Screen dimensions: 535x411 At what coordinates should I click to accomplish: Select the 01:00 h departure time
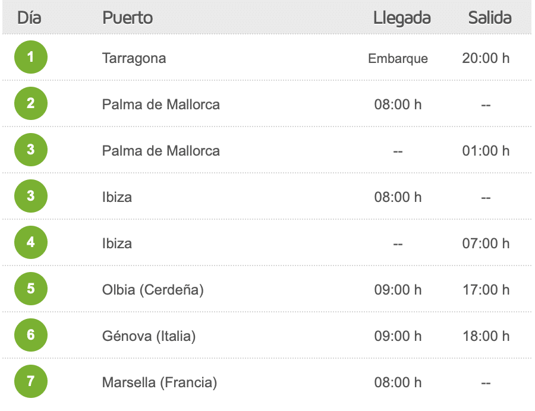(486, 151)
